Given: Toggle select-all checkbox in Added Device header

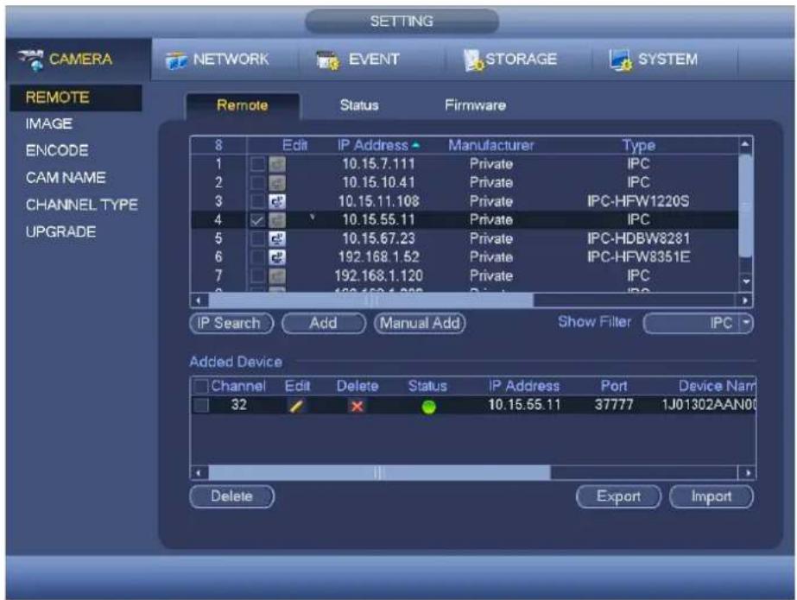Looking at the screenshot, I should tap(201, 387).
